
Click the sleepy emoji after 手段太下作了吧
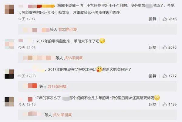[x=102, y=41]
